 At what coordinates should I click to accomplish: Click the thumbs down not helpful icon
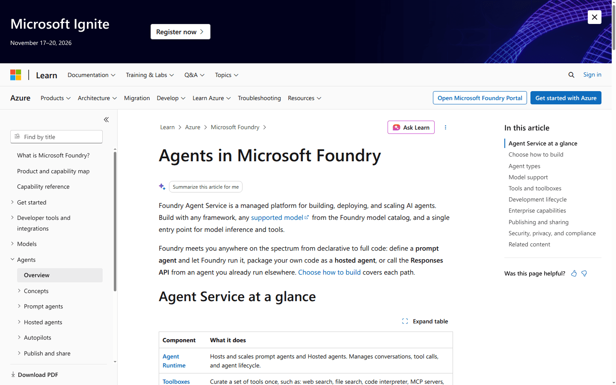click(x=584, y=273)
